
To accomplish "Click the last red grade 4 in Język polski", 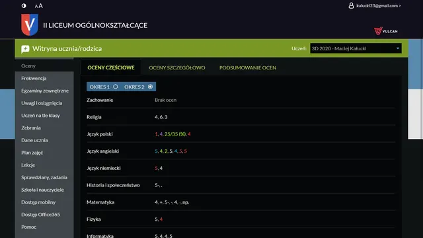I will [189, 134].
